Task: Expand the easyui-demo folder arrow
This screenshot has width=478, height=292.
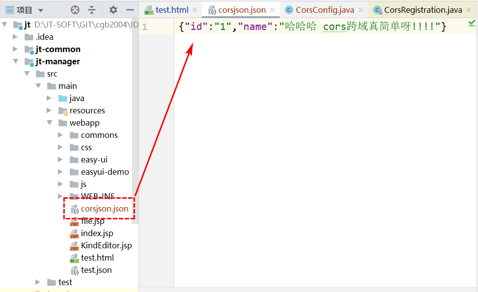Action: click(x=60, y=172)
